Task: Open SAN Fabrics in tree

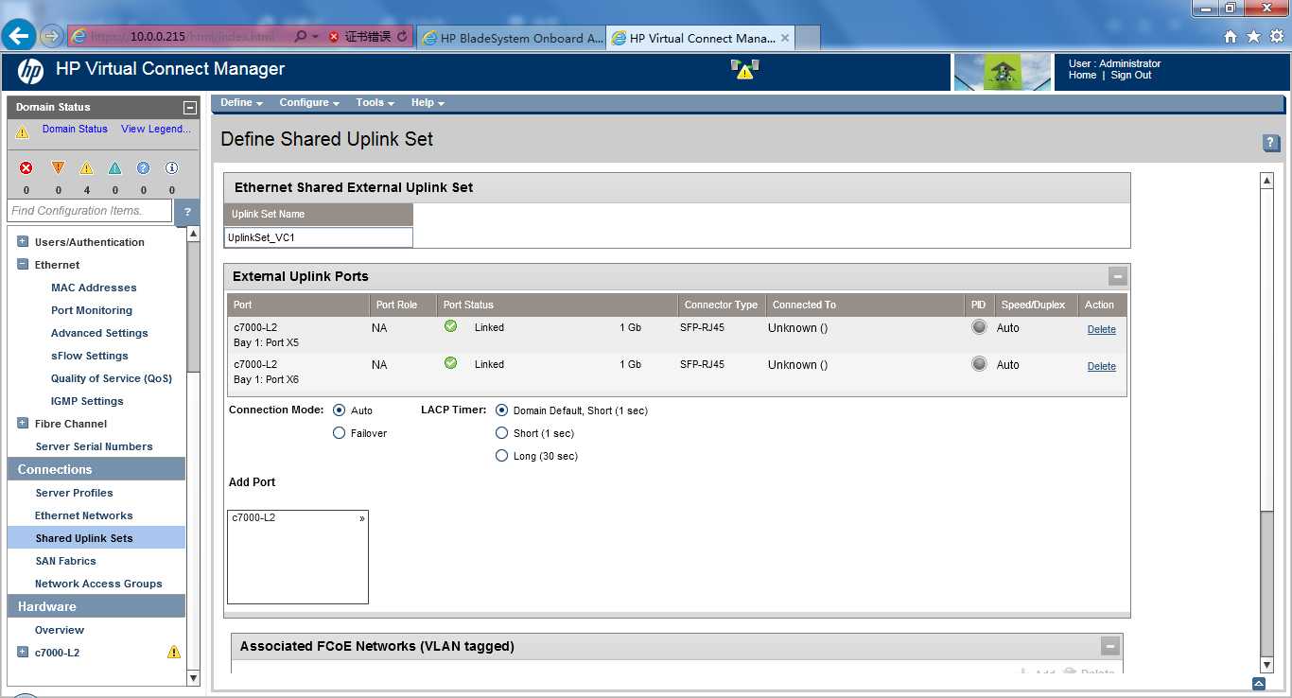Action: point(65,561)
